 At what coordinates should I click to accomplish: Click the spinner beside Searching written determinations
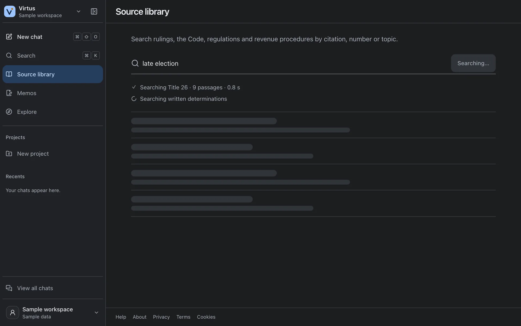(x=134, y=99)
